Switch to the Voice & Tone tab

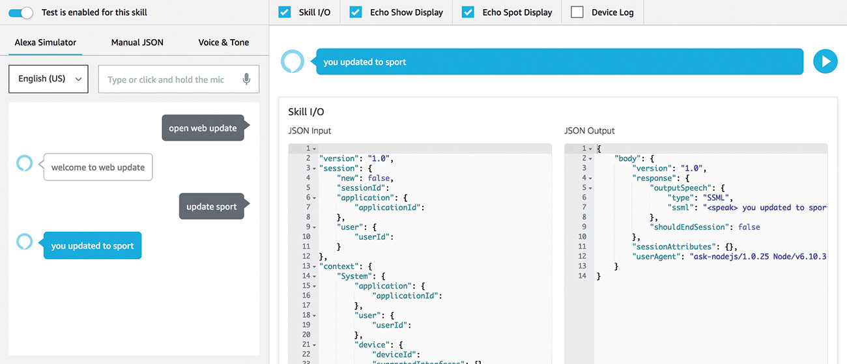coord(223,42)
